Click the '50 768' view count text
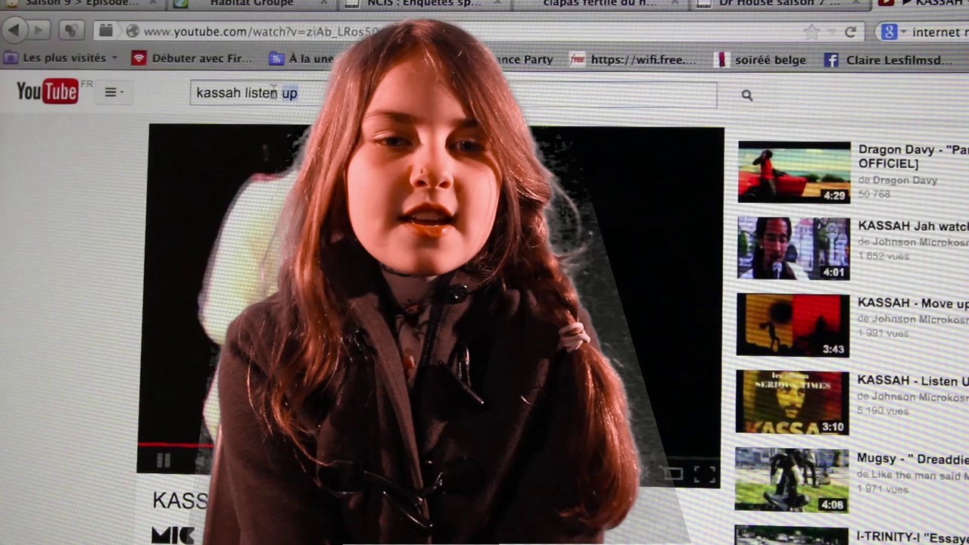Screen dimensions: 969x545 pyautogui.click(x=874, y=195)
